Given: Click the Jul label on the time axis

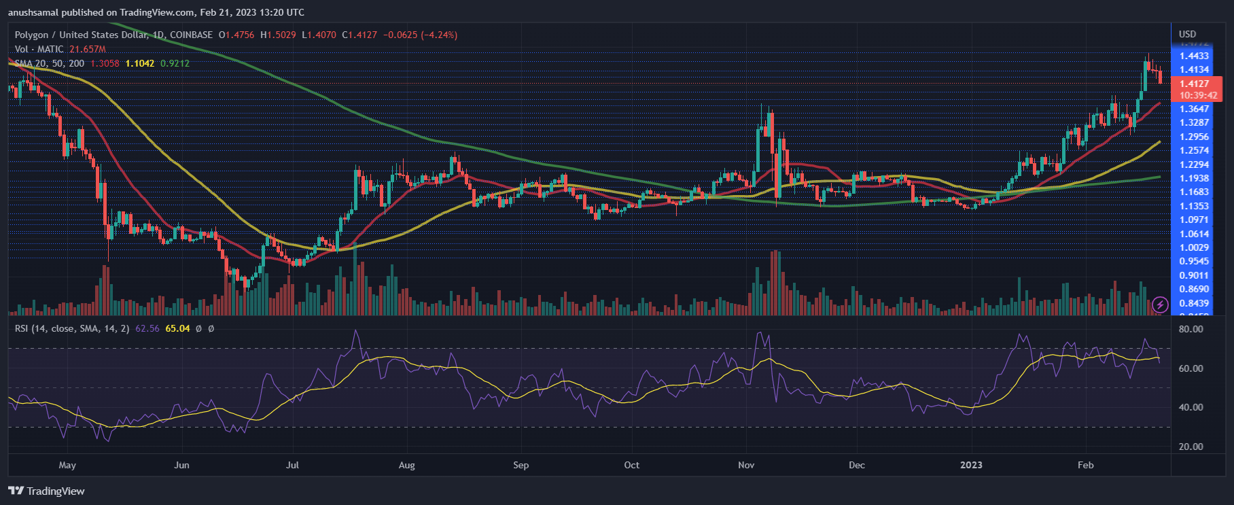Looking at the screenshot, I should tap(292, 466).
